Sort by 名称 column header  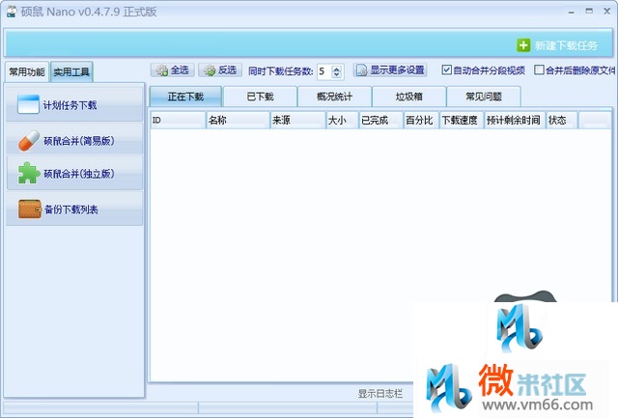pos(238,120)
